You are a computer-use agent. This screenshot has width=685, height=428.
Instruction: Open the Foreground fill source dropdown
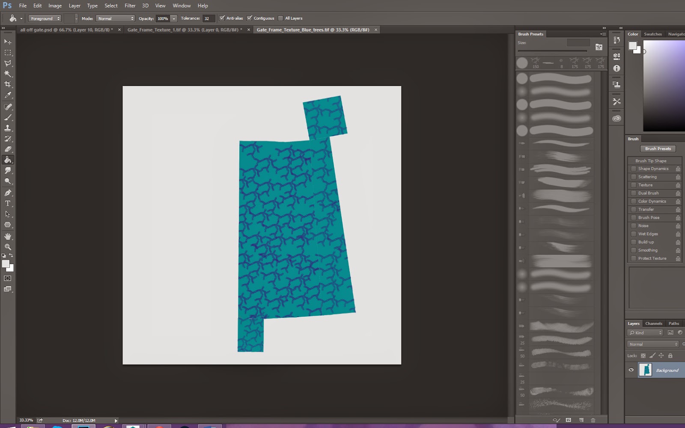(x=45, y=18)
